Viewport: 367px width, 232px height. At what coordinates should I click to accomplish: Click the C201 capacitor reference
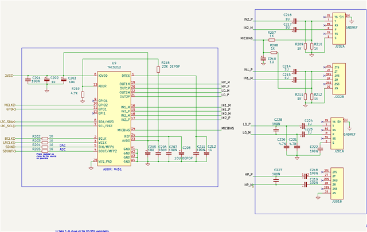(36, 77)
